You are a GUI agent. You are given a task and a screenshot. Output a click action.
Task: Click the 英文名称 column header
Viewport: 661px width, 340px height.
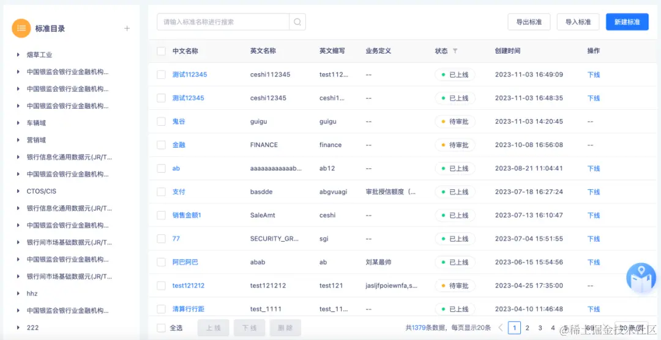(x=263, y=51)
